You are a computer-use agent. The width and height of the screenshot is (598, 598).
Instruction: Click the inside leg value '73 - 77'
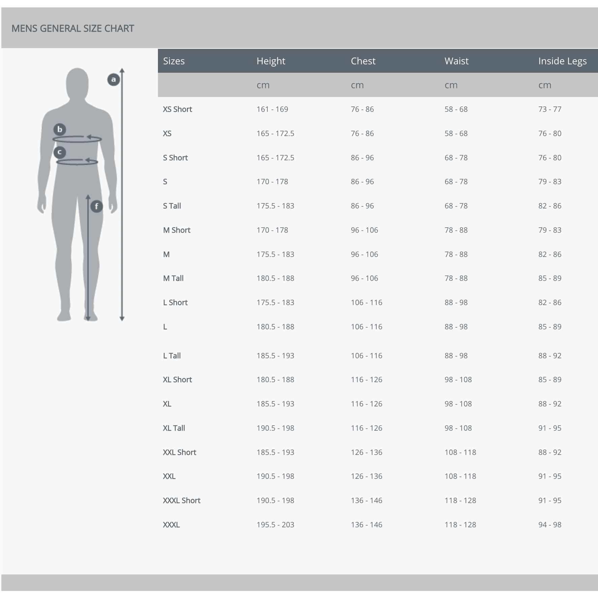[x=550, y=109]
